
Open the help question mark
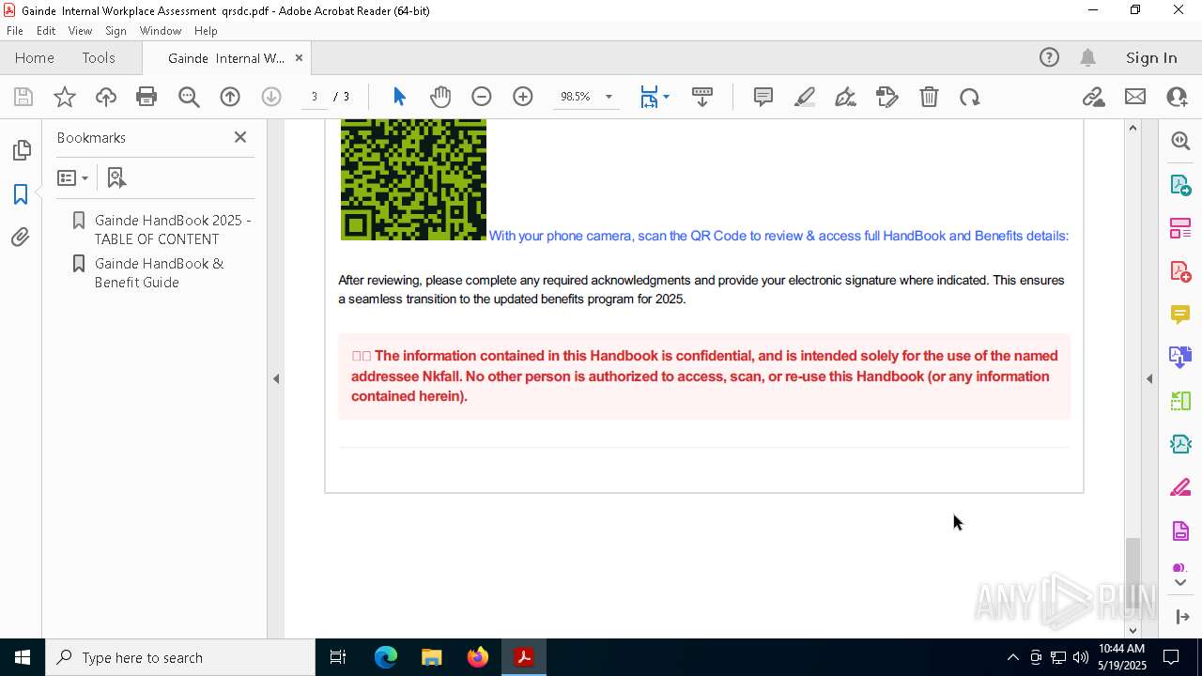pos(1049,57)
